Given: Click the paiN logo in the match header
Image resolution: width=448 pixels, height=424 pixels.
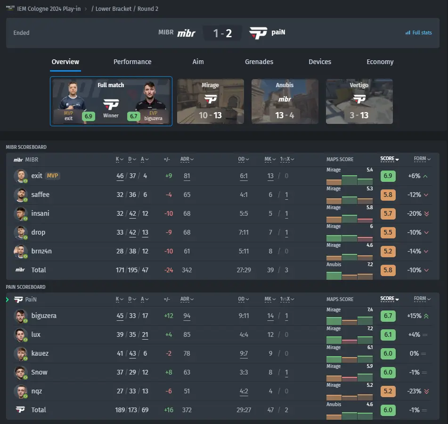Looking at the screenshot, I should tap(258, 33).
